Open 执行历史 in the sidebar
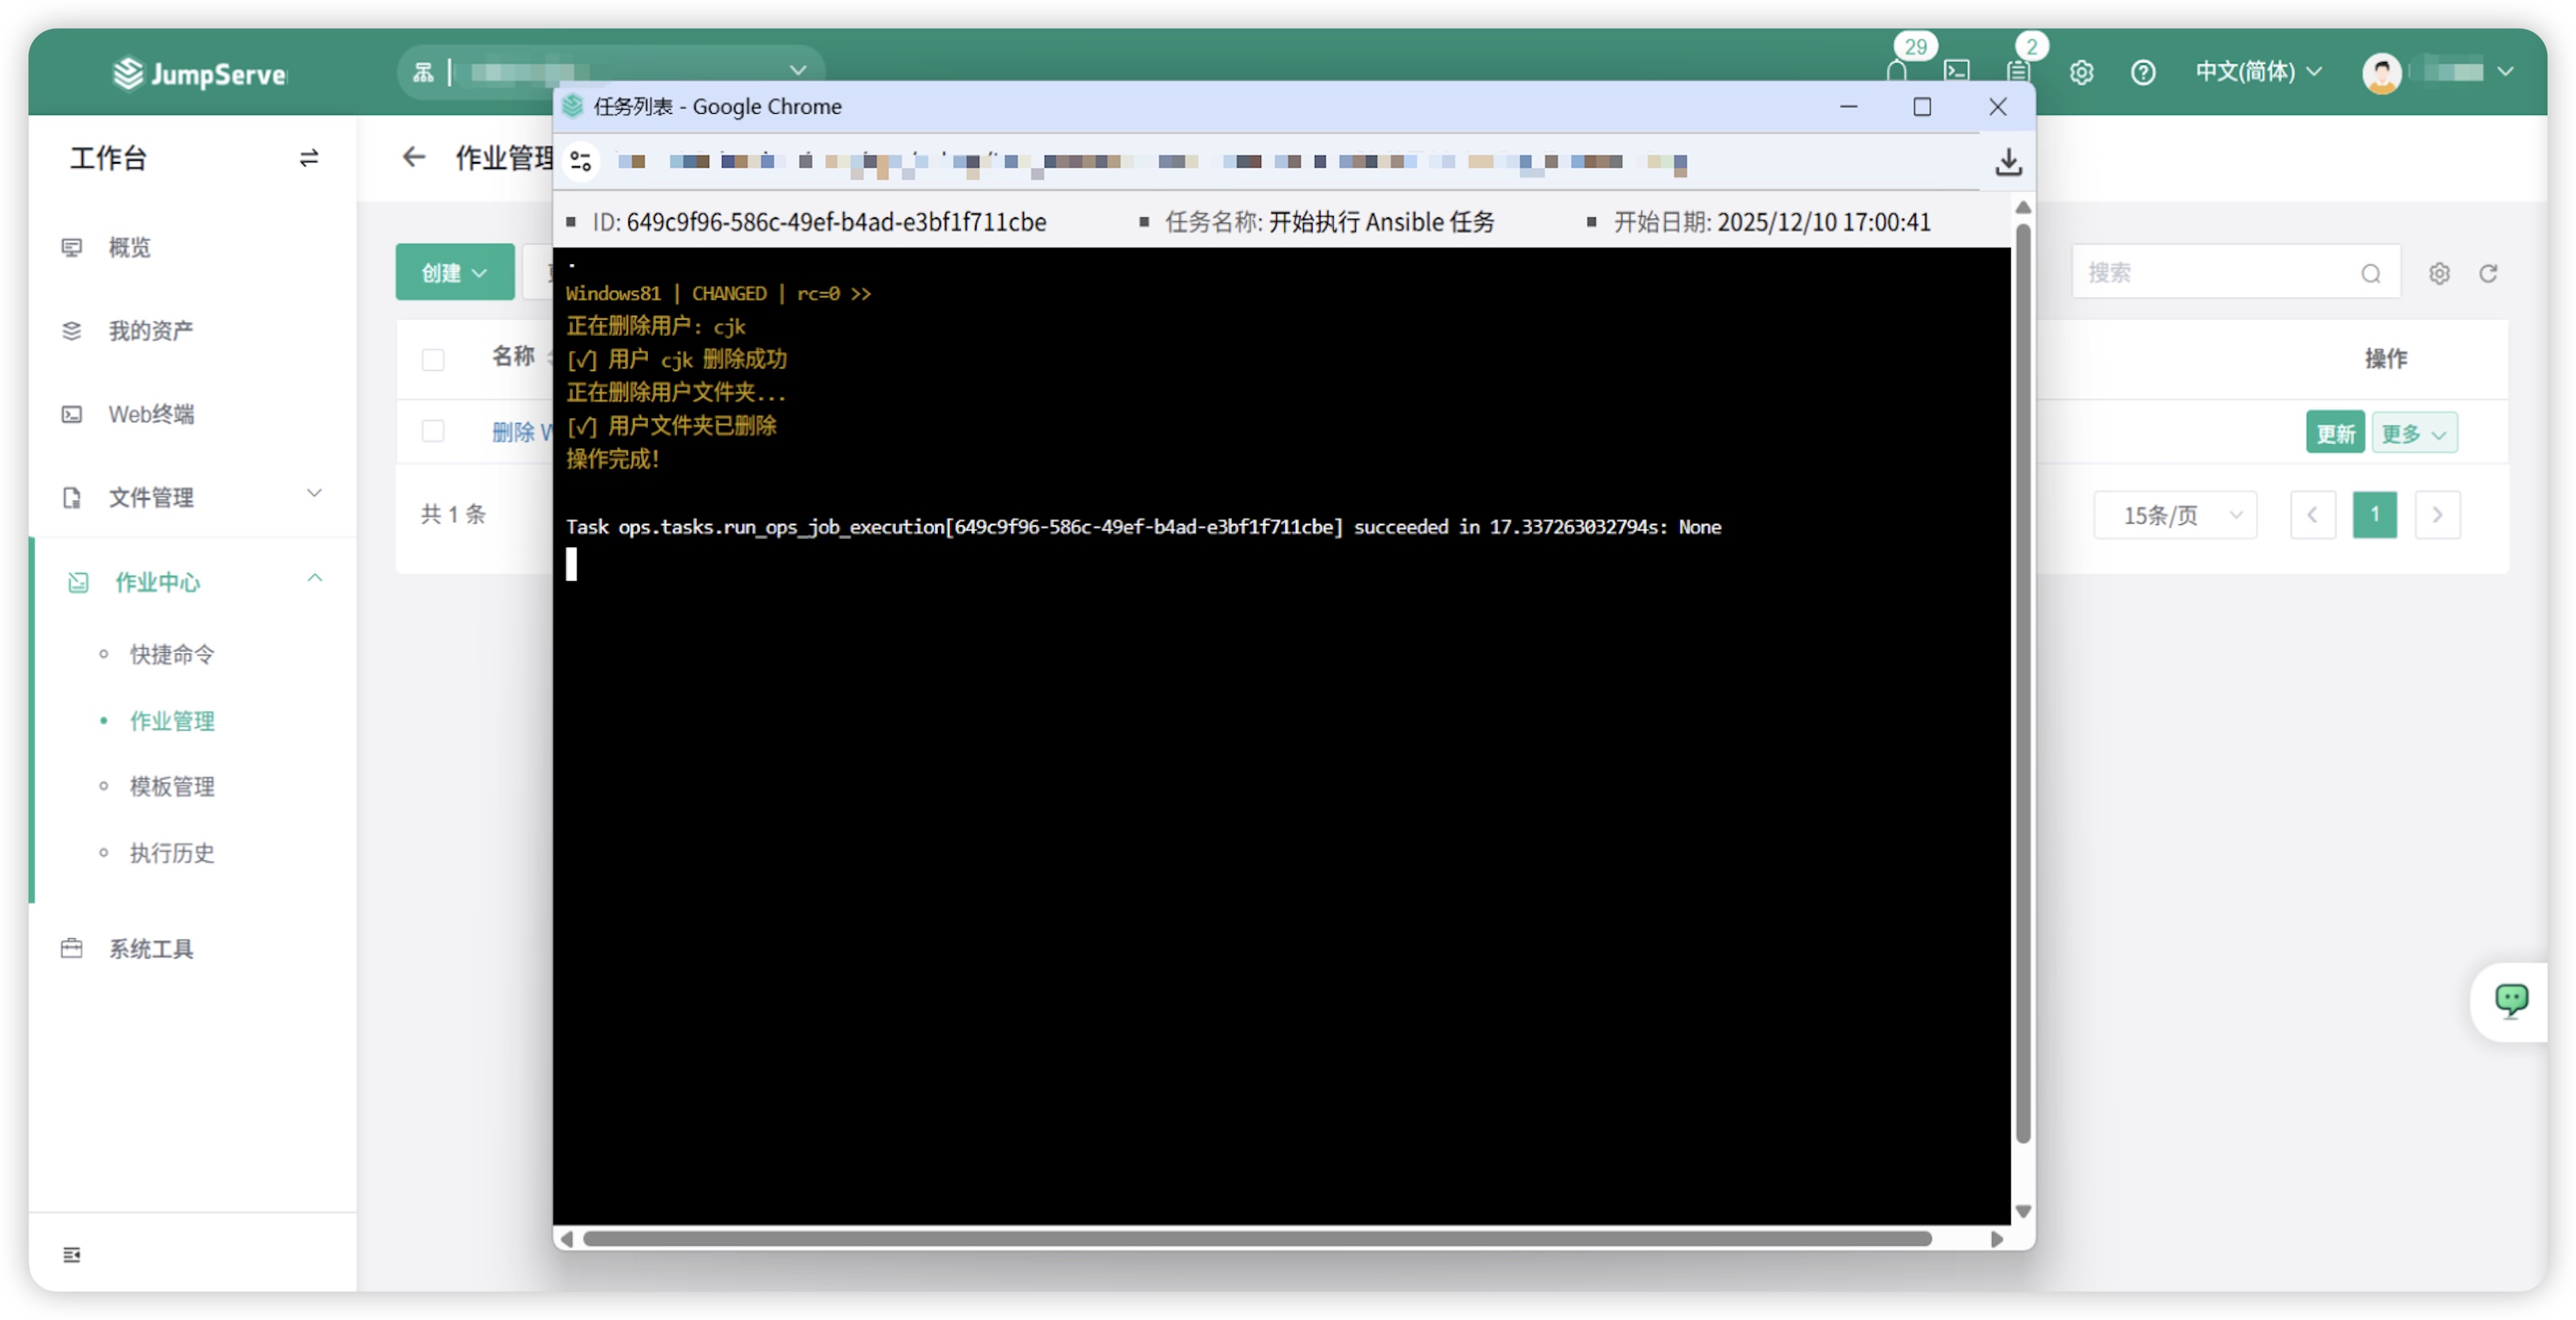 click(172, 853)
